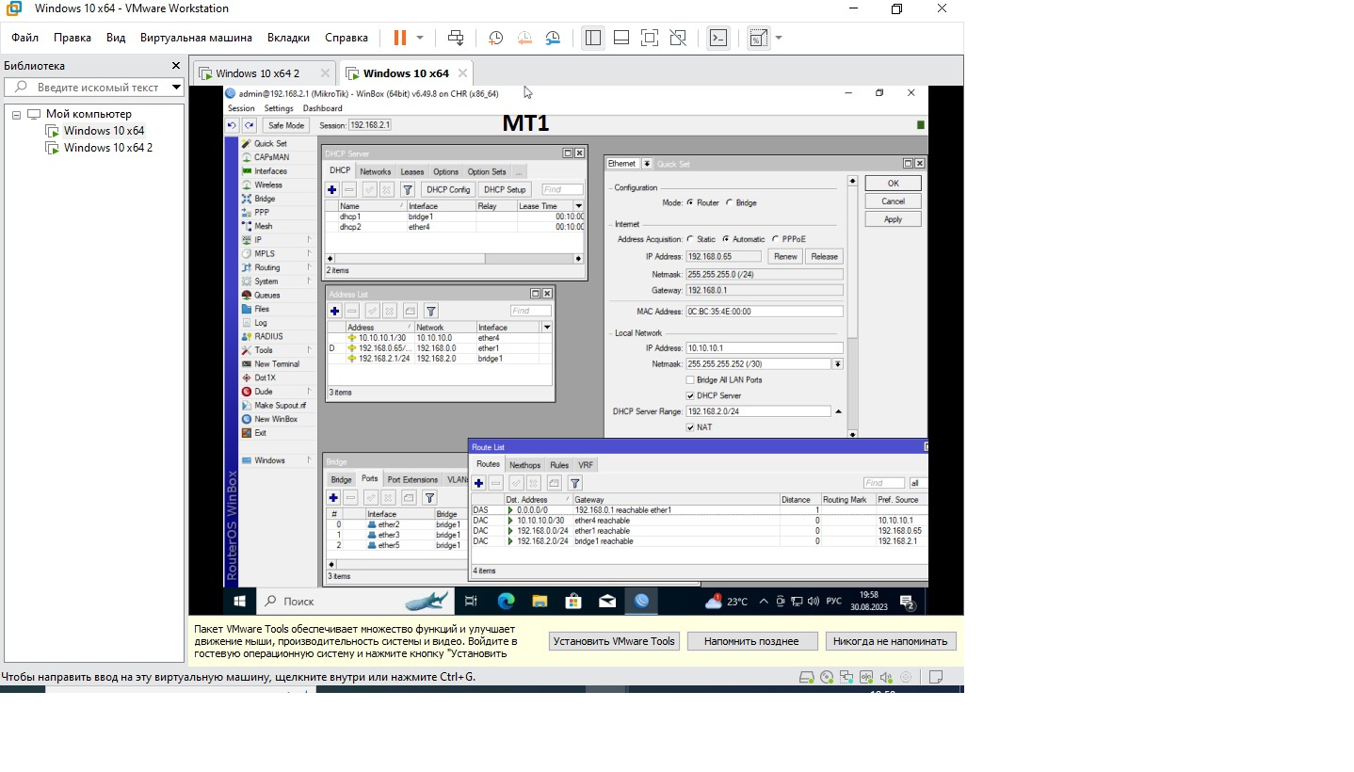Open Microsoft Edge from the guest taskbar

(506, 601)
